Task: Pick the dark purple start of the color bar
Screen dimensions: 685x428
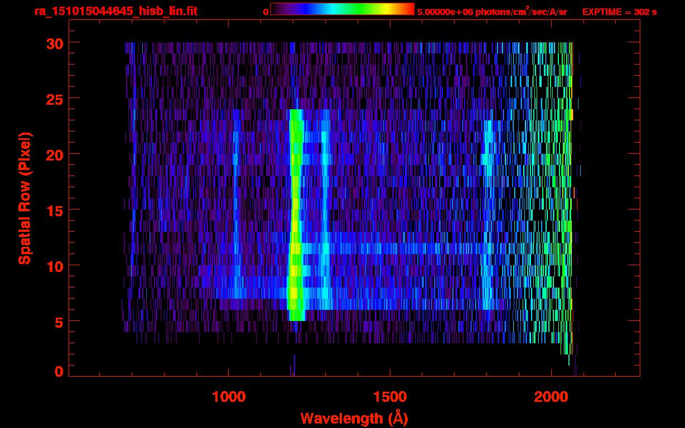Action: point(277,9)
